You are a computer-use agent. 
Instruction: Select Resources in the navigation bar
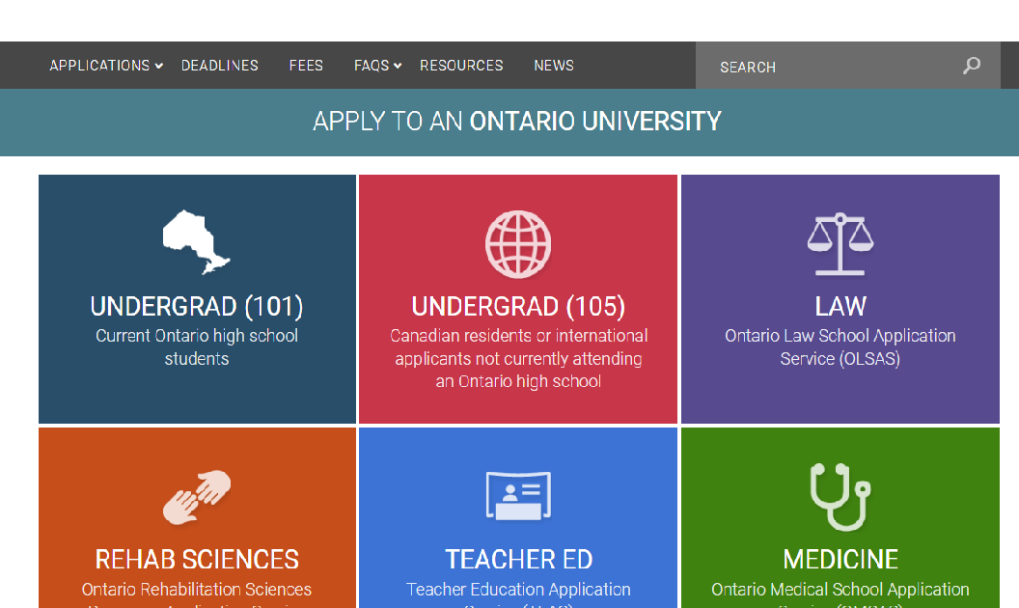(x=461, y=66)
